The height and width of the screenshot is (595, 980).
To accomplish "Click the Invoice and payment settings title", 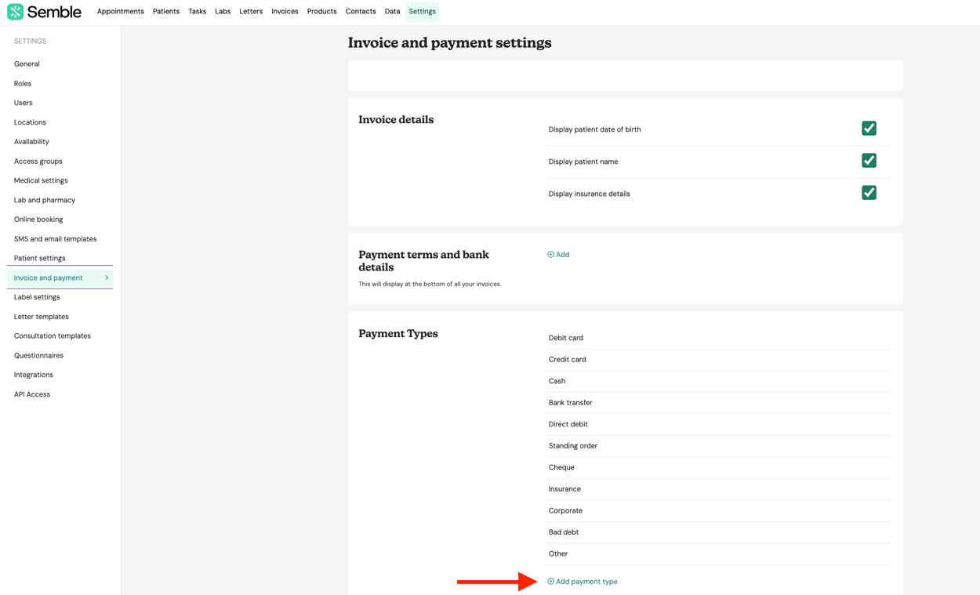I will pos(449,43).
